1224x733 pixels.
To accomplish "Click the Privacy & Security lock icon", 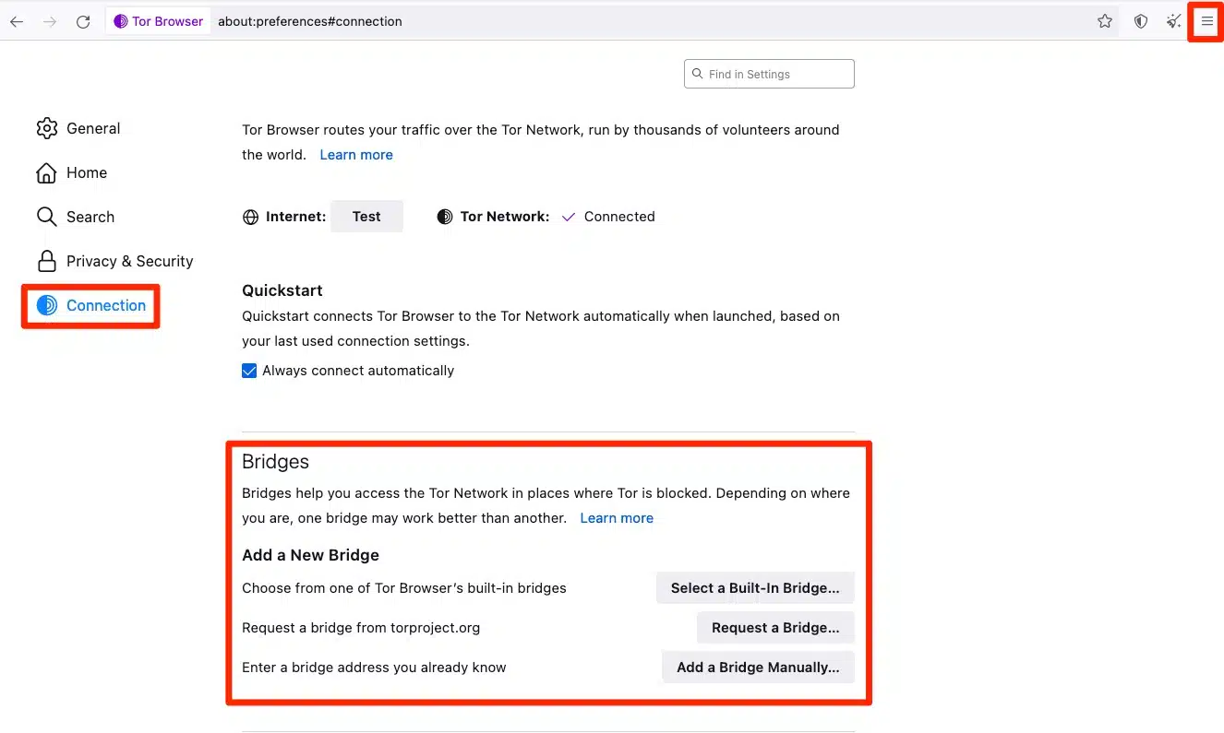I will click(47, 261).
